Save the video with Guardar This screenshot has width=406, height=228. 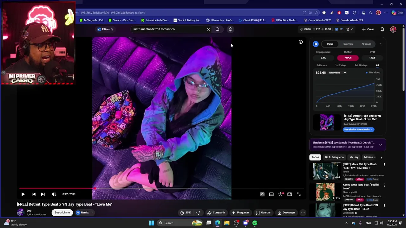click(263, 212)
